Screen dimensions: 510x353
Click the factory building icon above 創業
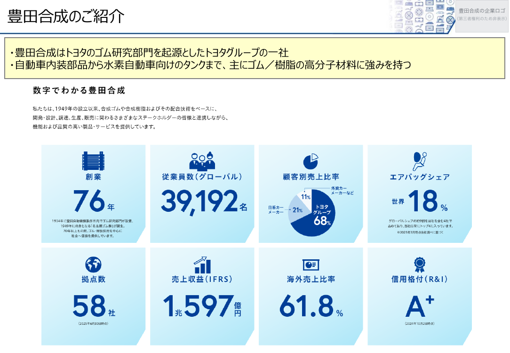[x=93, y=160]
